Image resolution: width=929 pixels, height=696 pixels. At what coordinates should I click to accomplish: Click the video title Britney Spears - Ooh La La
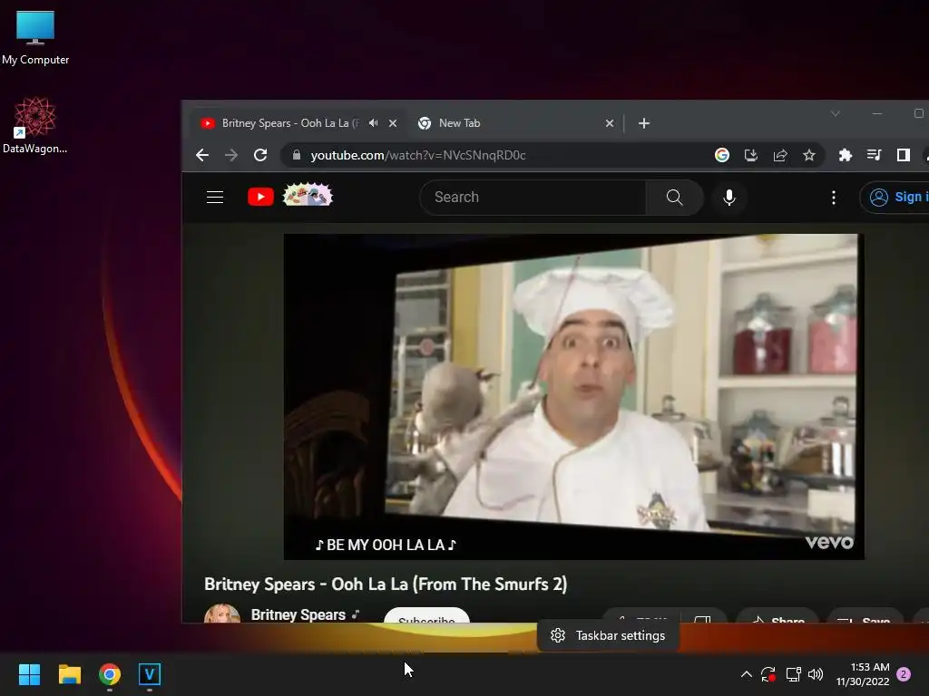click(386, 585)
